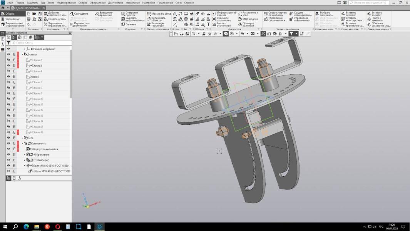Open Информация об объекте tool
Image resolution: width=410 pixels, height=231 pixels.
pyautogui.click(x=224, y=13)
